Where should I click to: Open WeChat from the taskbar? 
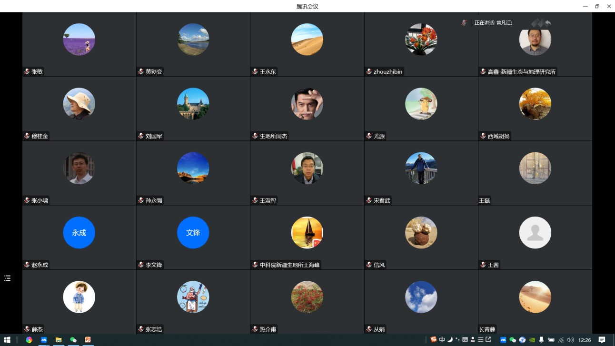tap(73, 340)
